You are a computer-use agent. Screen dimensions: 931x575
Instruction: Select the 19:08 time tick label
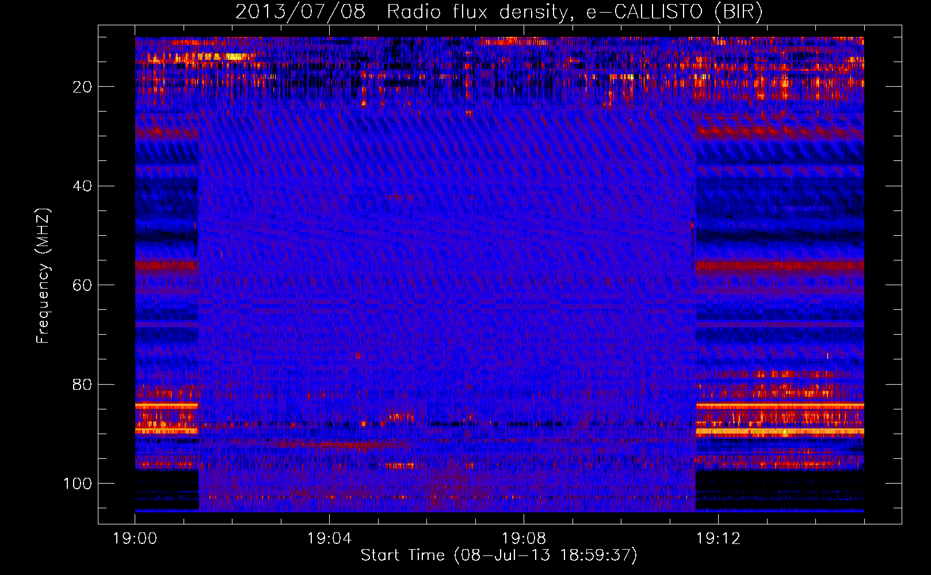coord(524,539)
